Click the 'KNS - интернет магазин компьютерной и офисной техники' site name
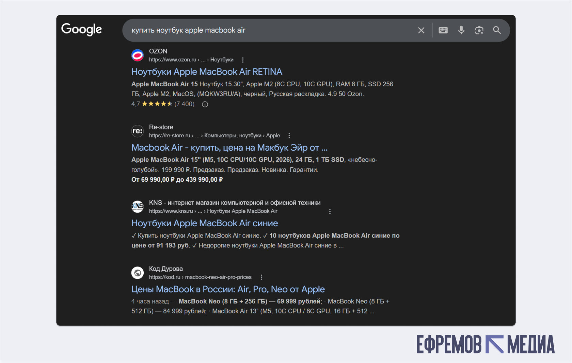Screen dimensions: 572x363 (x=235, y=203)
